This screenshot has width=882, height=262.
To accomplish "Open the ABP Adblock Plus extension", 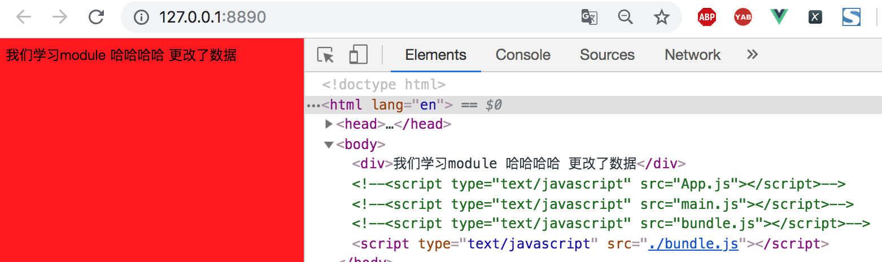I will [706, 18].
